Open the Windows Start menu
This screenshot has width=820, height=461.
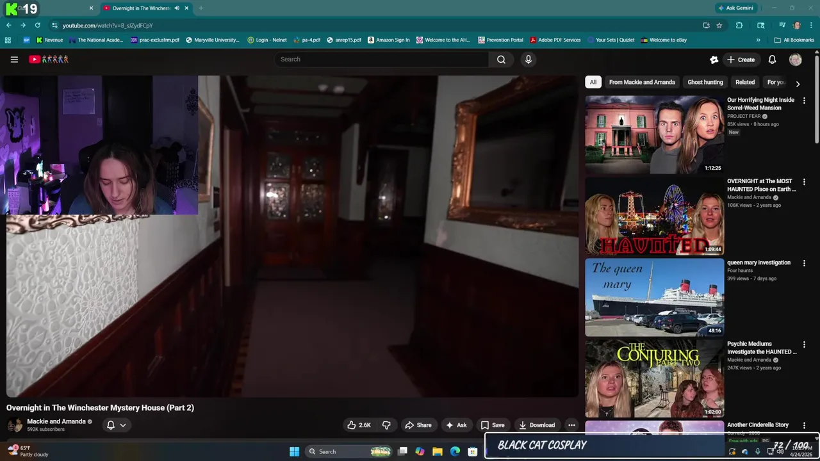[x=294, y=451]
